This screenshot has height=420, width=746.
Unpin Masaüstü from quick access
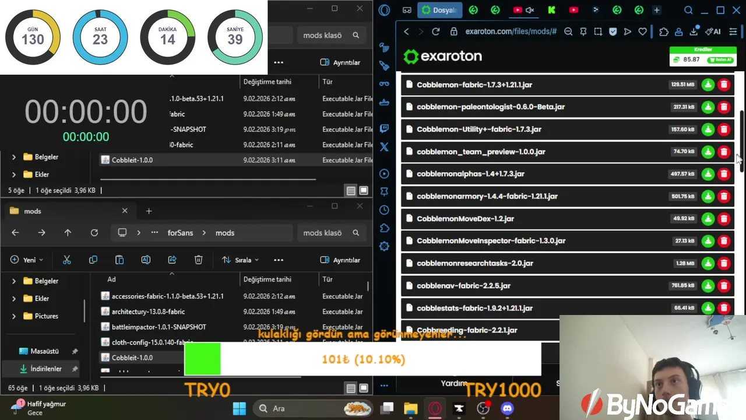[x=75, y=351]
